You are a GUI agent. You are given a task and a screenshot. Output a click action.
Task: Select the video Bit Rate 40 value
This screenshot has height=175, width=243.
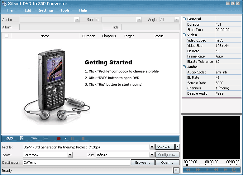228,51
